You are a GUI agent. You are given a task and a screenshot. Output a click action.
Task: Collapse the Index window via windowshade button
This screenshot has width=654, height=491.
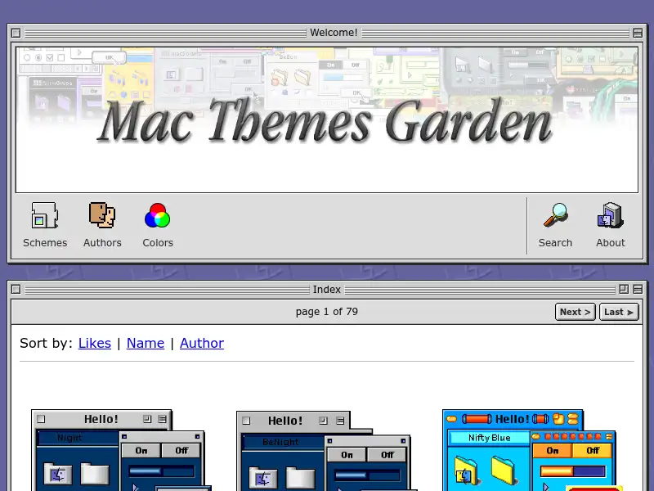pos(637,289)
